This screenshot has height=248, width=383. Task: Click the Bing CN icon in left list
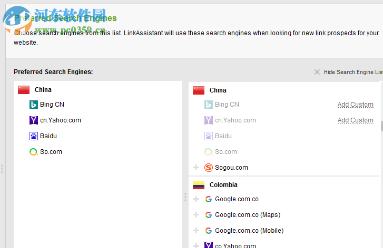pyautogui.click(x=34, y=105)
